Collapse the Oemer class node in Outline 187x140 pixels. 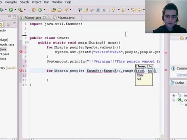pyautogui.click(x=174, y=100)
